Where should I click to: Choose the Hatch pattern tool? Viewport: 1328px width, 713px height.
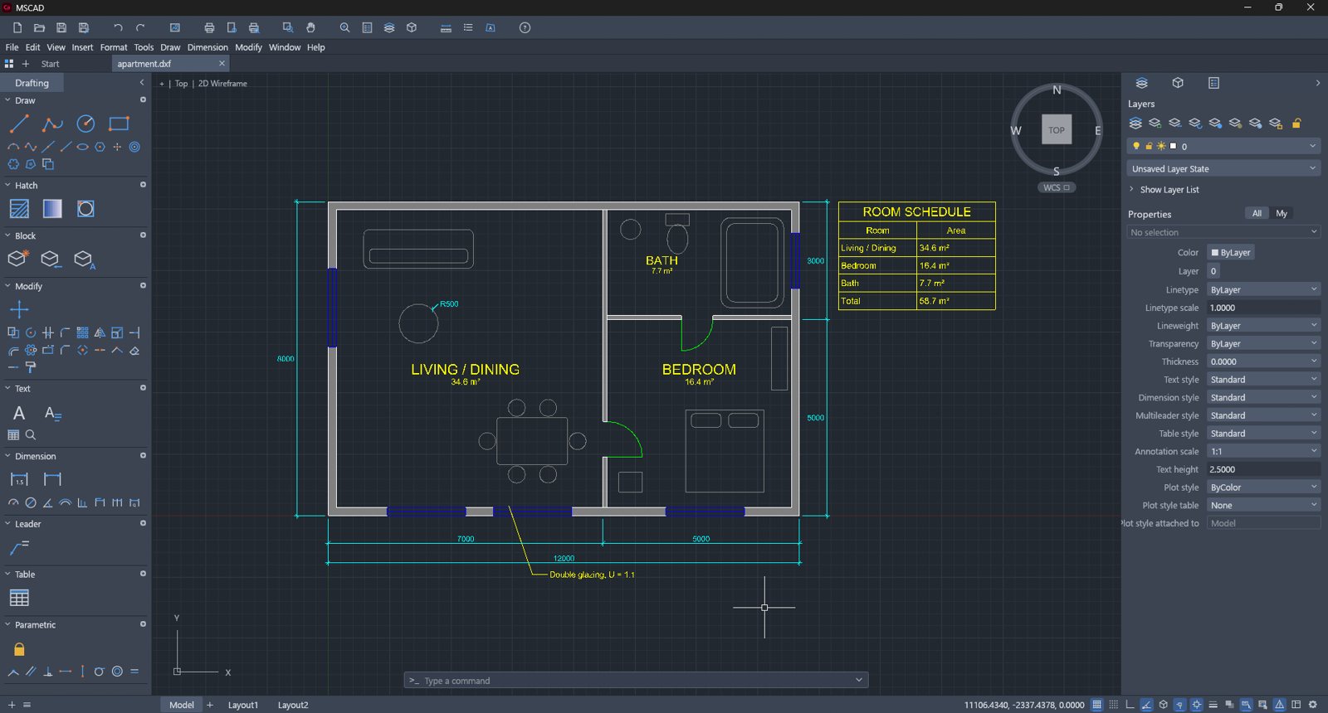pos(19,209)
